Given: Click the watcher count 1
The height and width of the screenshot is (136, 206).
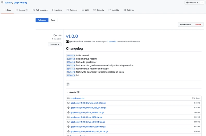Looking at the screenshot, I should point(202,3).
